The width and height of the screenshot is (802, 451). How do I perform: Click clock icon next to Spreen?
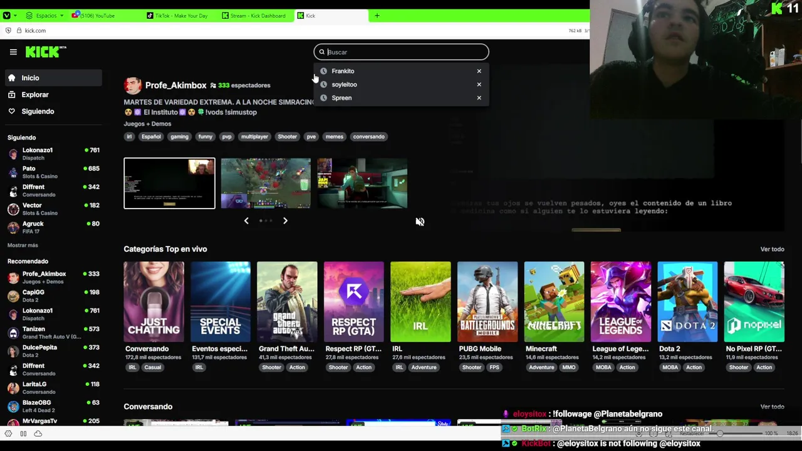(x=323, y=98)
